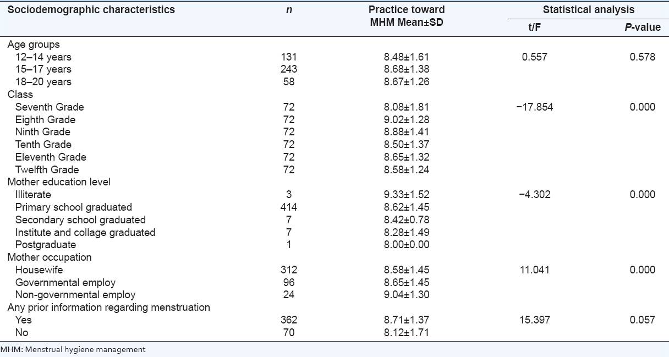Click the 'Primary school graduated' row label
Screen dimensions: 669x357
pyautogui.click(x=74, y=207)
